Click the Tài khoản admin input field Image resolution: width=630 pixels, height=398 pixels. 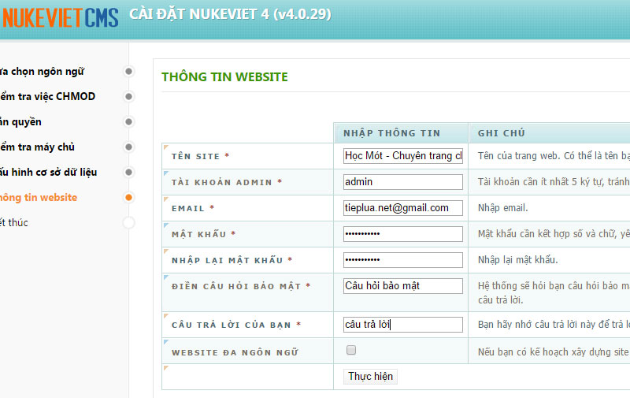pyautogui.click(x=403, y=182)
